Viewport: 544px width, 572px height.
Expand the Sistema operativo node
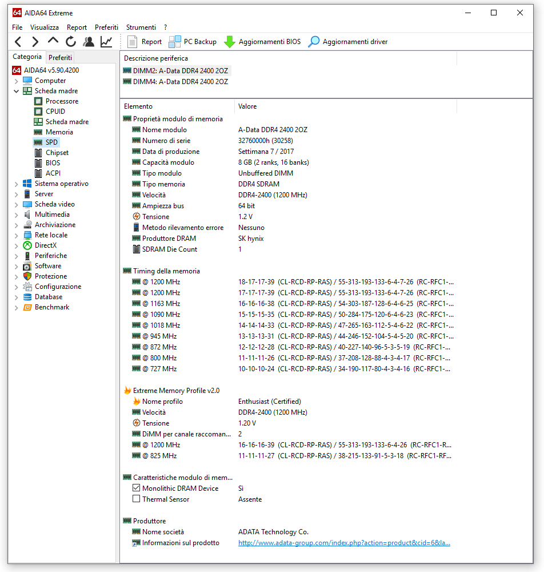tap(17, 184)
